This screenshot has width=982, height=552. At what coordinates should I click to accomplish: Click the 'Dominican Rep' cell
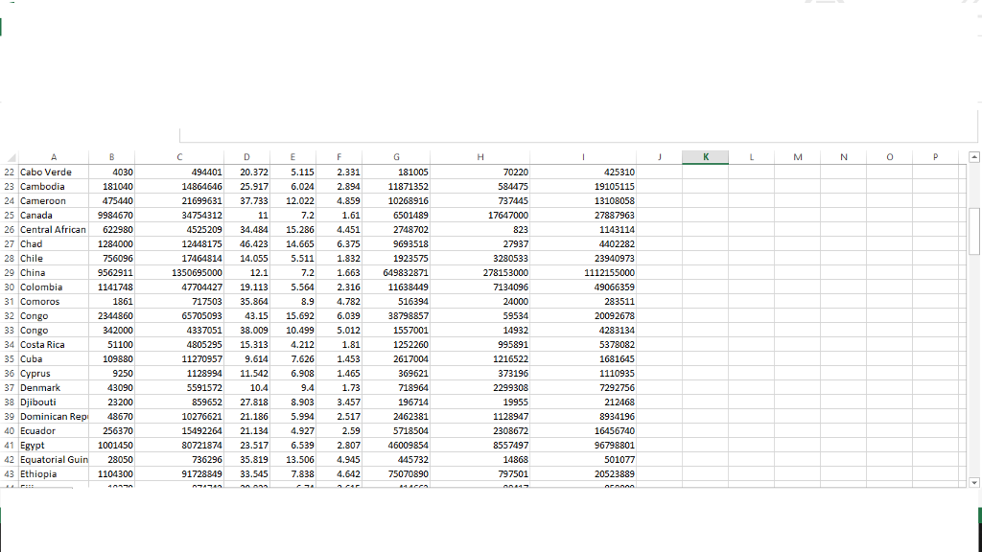54,417
